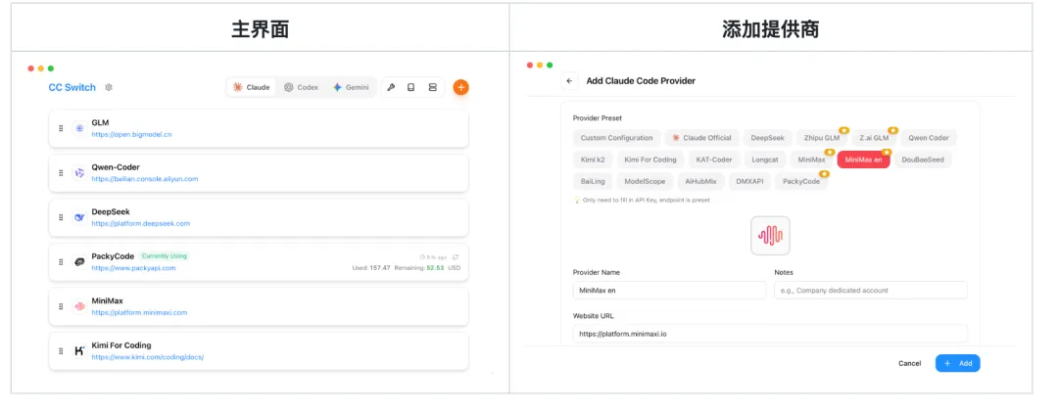Refresh PackyCode usage with the refresh icon

click(457, 256)
